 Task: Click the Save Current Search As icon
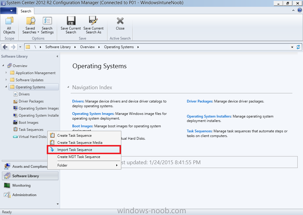pyautogui.click(x=93, y=21)
